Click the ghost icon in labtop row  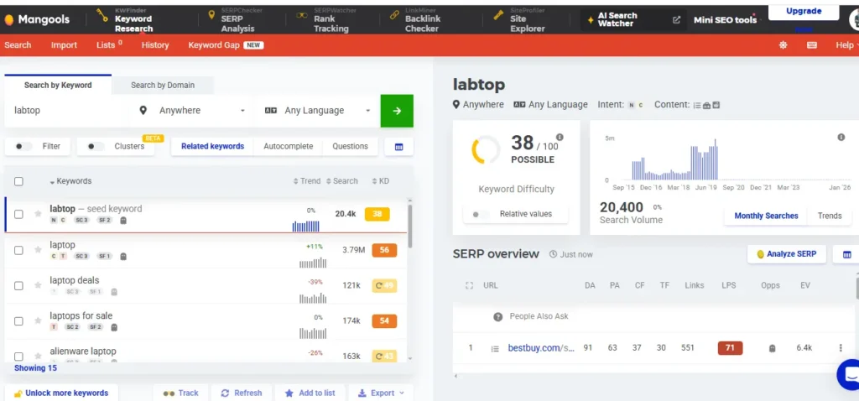[123, 221]
